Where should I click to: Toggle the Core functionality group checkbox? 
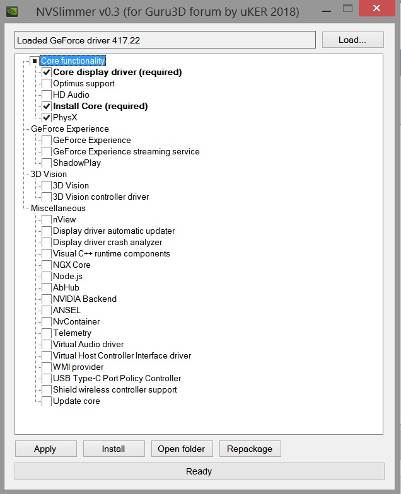tap(34, 60)
